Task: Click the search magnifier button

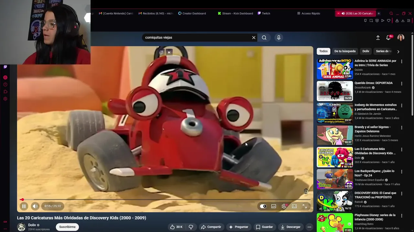Action: click(x=264, y=38)
